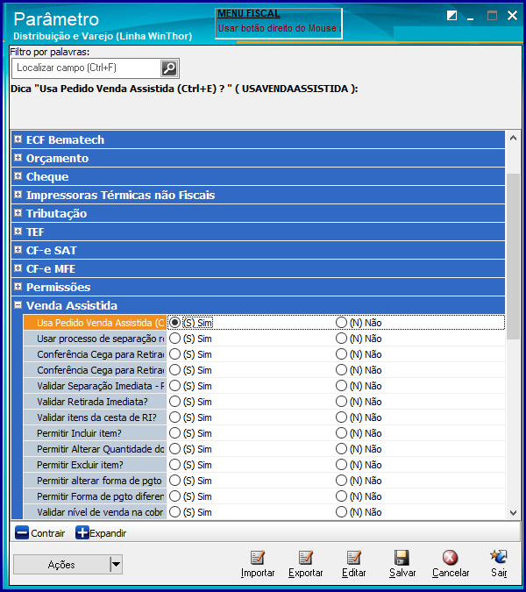Select (S) Sim for Permitir Forma de pgto diferente

click(174, 496)
